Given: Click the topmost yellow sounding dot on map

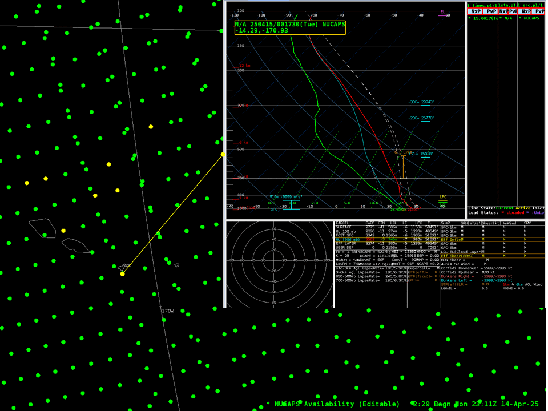Looking at the screenshot, I should click(x=151, y=127).
